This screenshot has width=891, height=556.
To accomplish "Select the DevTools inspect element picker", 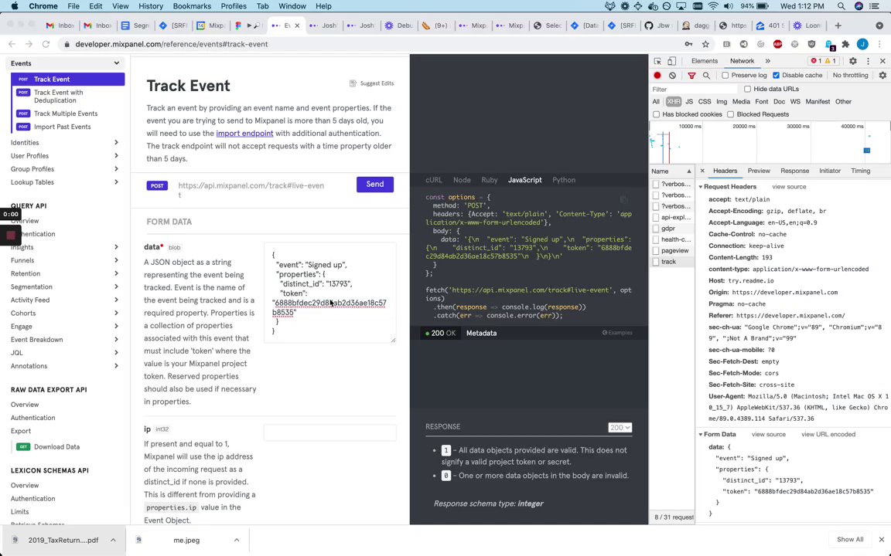I will click(x=657, y=61).
